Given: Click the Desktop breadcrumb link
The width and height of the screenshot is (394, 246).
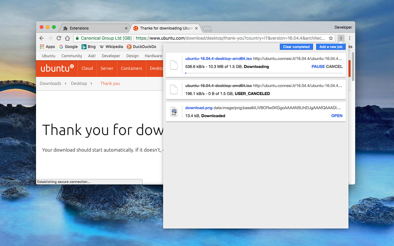Looking at the screenshot, I should (x=79, y=83).
